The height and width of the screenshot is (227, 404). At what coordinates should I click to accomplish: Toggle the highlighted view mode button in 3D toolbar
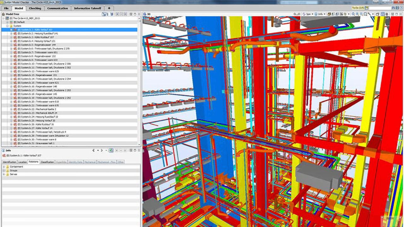pos(383,14)
